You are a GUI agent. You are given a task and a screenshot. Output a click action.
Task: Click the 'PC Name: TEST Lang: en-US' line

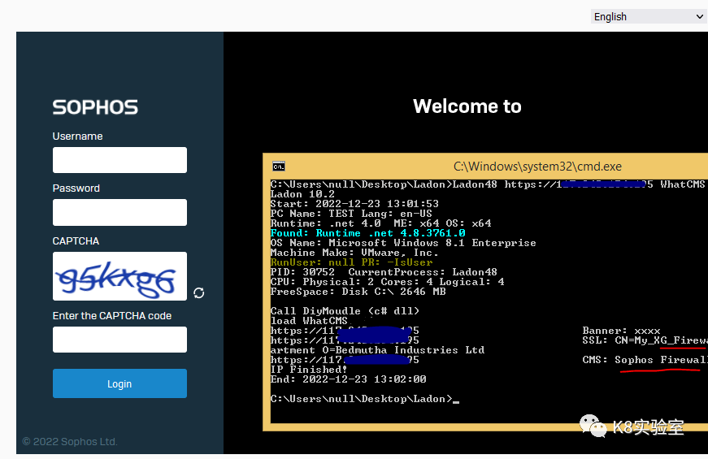[351, 214]
